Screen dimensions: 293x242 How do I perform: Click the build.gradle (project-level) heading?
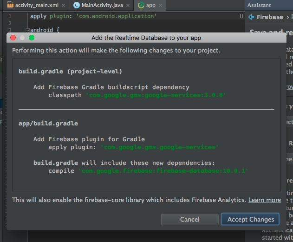(x=70, y=72)
